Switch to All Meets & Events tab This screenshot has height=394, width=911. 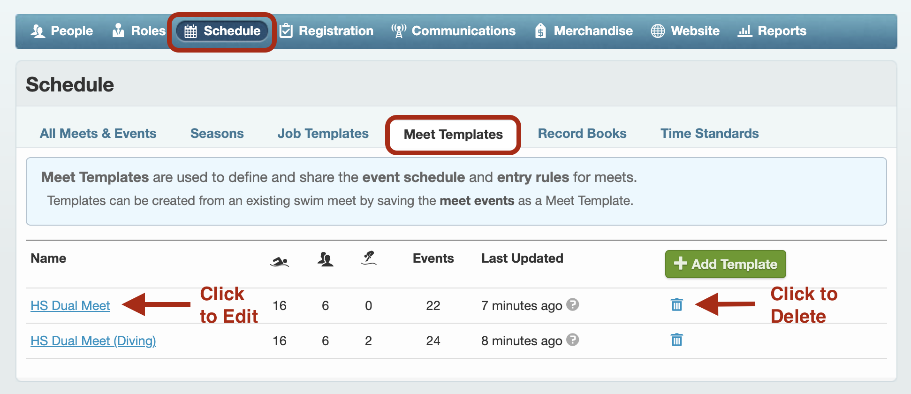pos(98,133)
